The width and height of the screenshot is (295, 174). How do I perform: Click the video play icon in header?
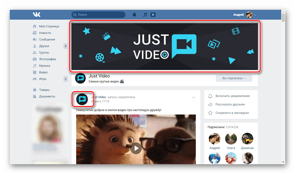[x=153, y=15]
